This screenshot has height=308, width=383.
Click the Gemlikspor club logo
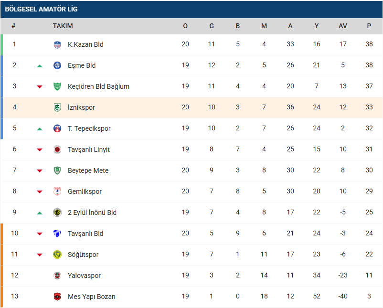click(x=57, y=191)
